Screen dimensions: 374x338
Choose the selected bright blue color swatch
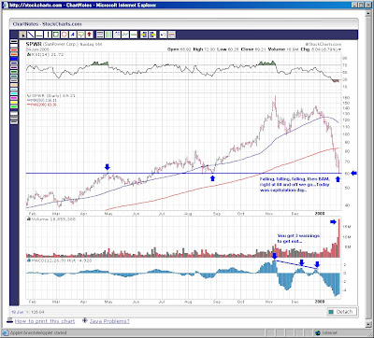click(x=14, y=59)
